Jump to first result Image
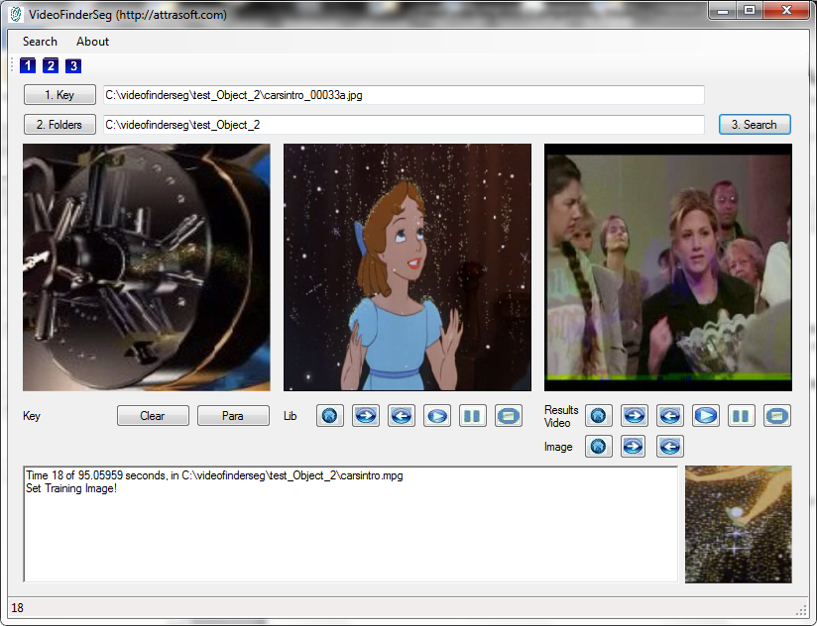This screenshot has width=817, height=626. coord(599,447)
